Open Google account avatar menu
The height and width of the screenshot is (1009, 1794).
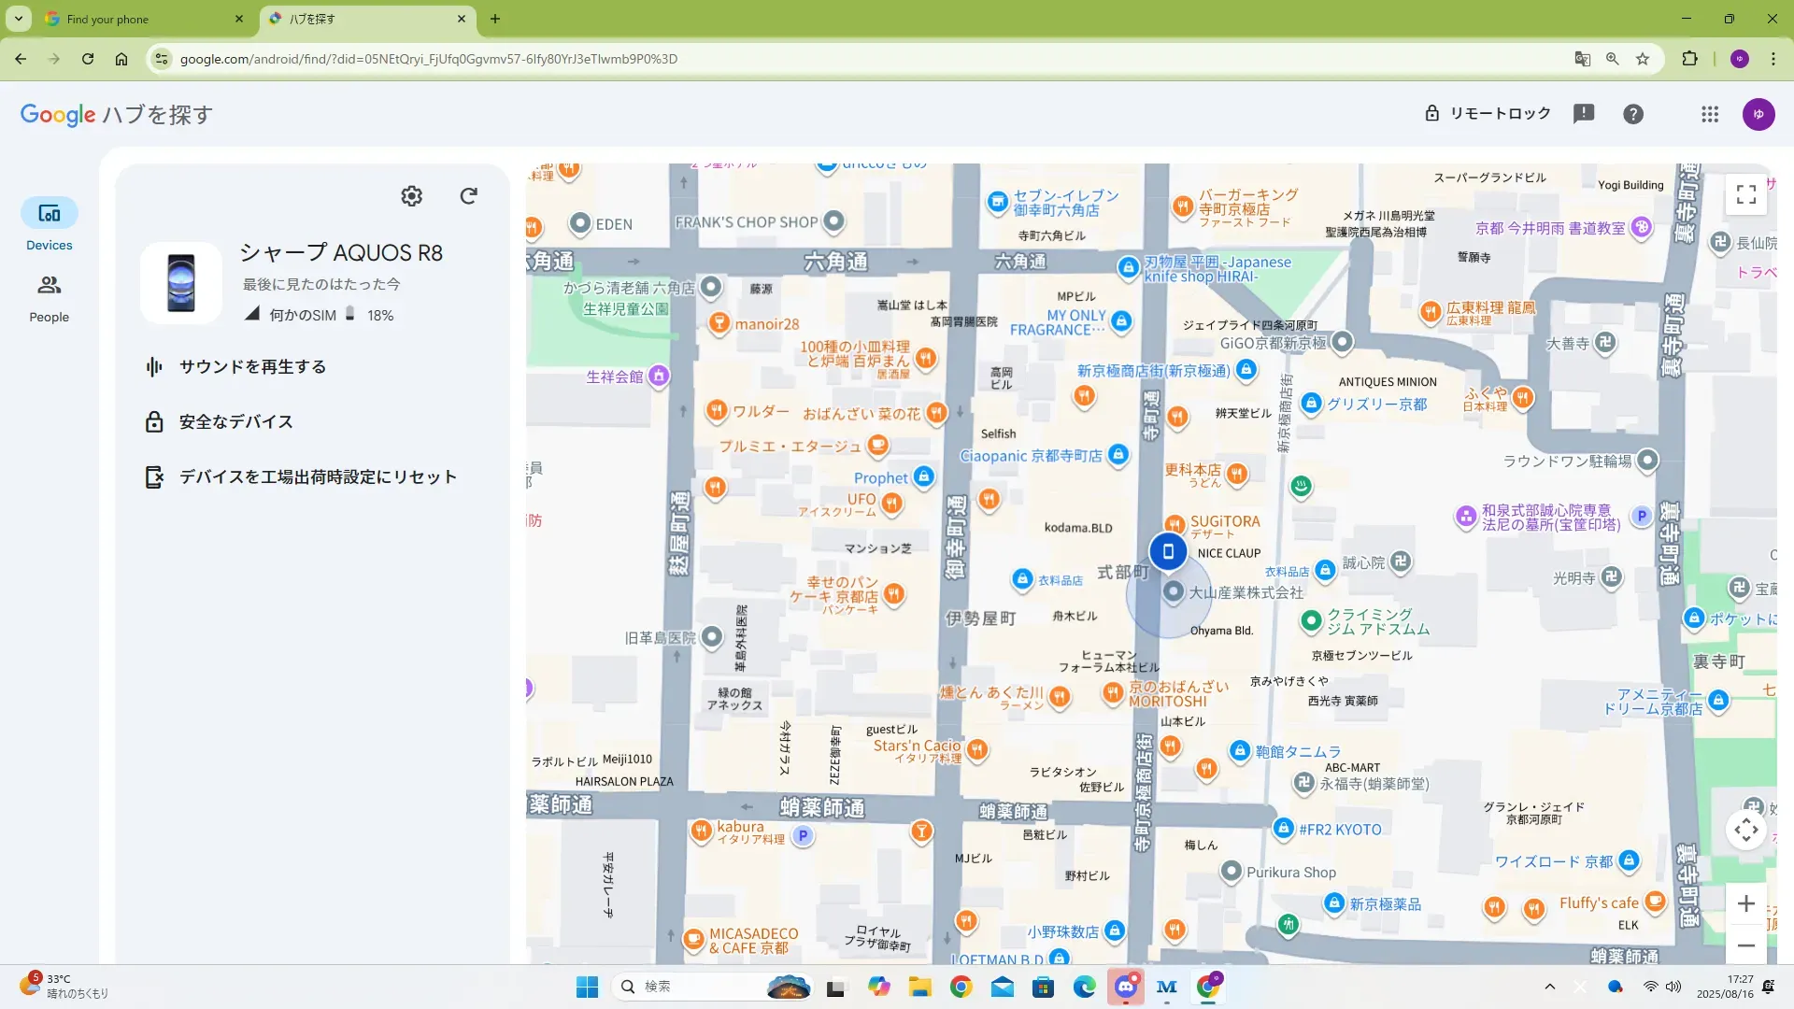1758,114
